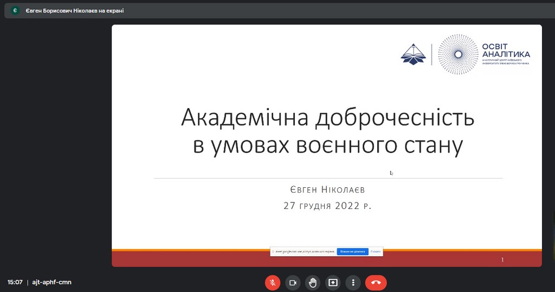
Task: Click the green "Є" presenter avatar
Action: [x=15, y=10]
